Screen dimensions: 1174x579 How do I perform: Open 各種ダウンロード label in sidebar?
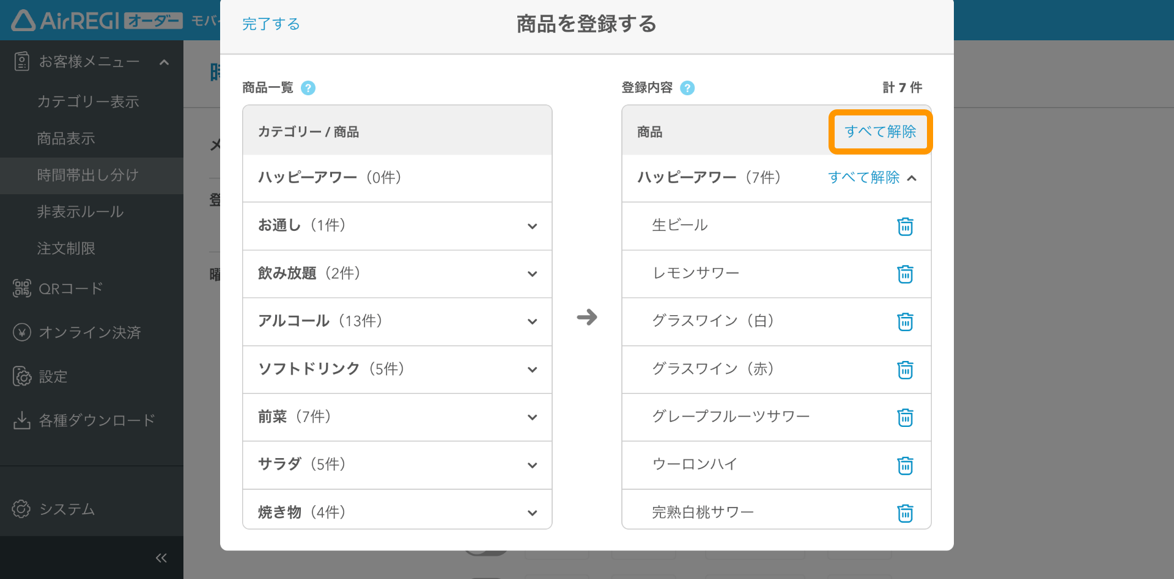coord(97,420)
